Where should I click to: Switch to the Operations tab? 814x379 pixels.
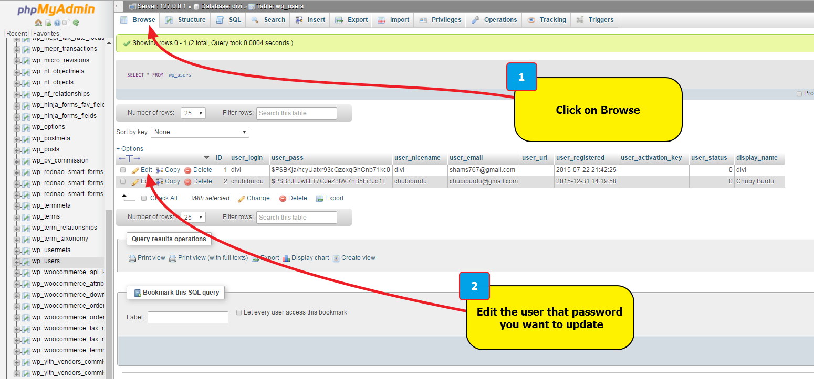pyautogui.click(x=494, y=20)
